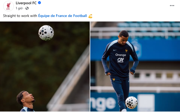The image size is (180, 112).
Task: Click the white "nge" banner lettering
Action: pyautogui.click(x=103, y=104)
